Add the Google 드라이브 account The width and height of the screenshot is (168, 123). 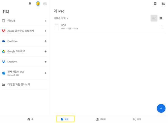46,51
